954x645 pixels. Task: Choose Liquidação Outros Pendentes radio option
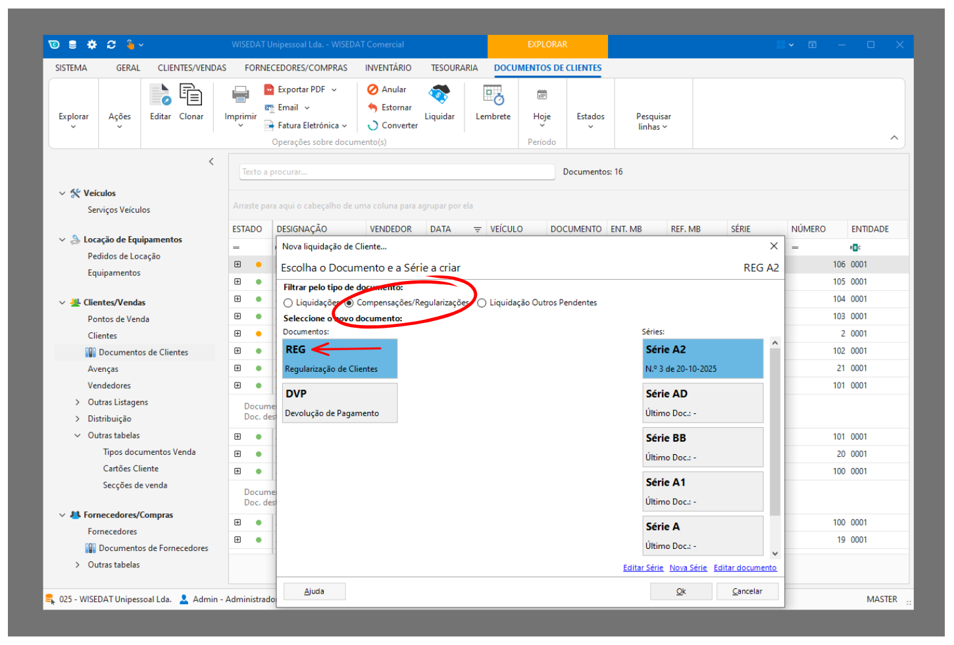[x=482, y=303]
